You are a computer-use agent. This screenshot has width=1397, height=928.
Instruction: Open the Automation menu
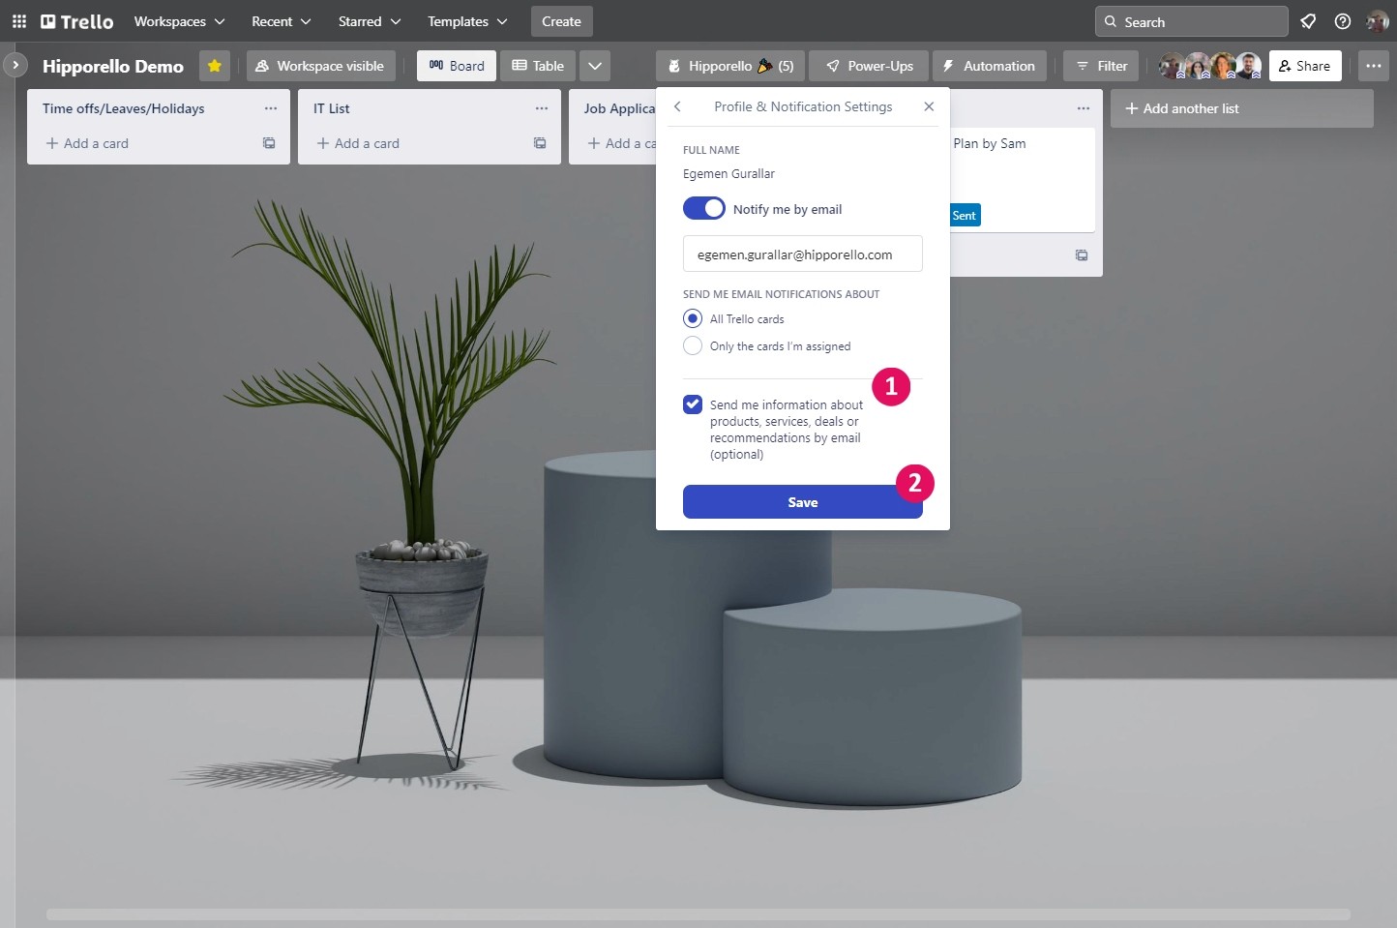(x=989, y=66)
